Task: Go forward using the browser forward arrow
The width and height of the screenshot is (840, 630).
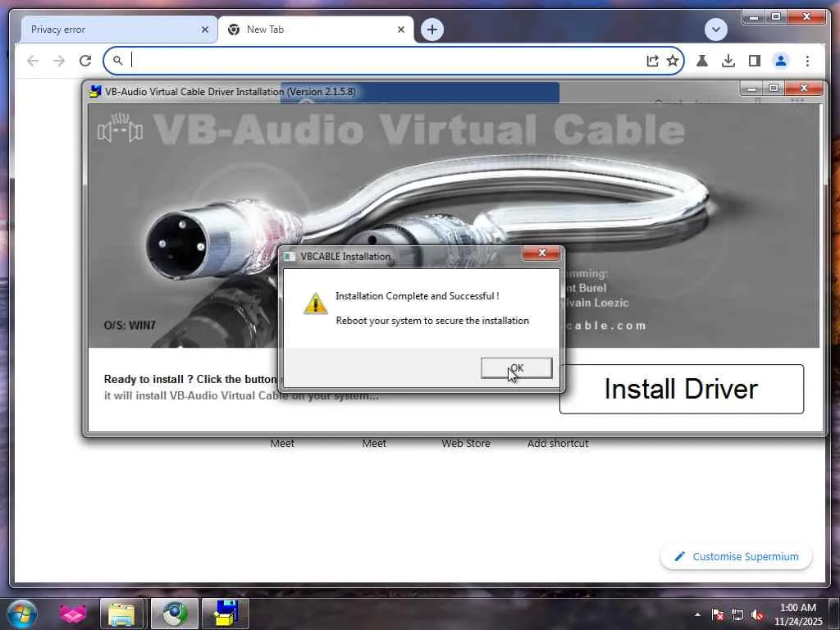Action: (59, 61)
